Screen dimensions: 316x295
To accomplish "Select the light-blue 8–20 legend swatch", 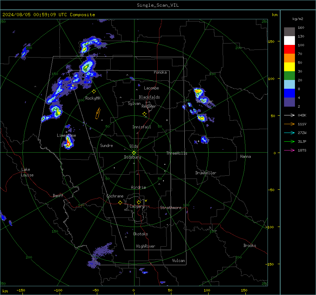I will click(x=289, y=85).
